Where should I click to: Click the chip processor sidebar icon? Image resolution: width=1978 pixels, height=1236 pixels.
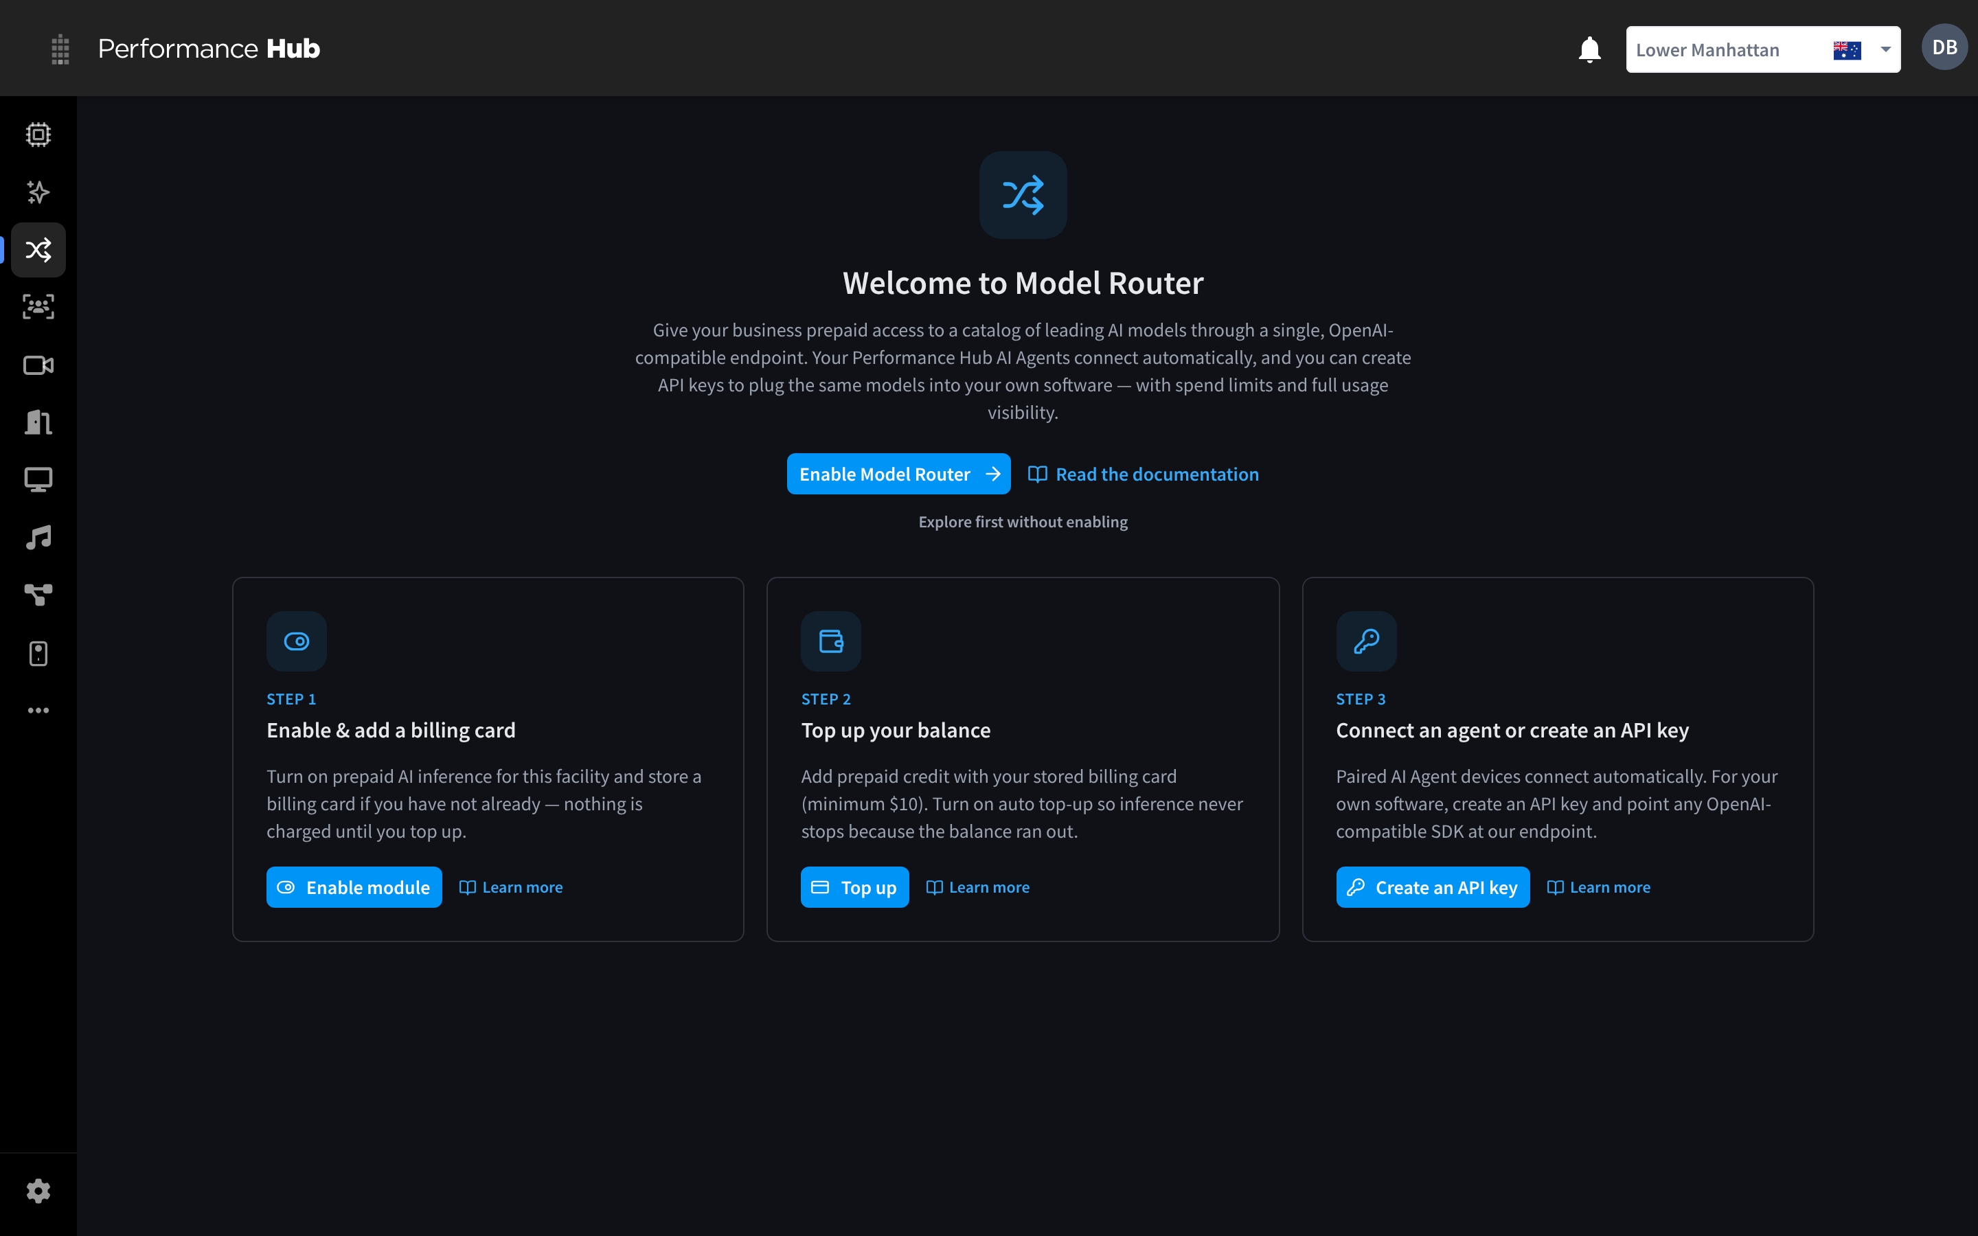click(38, 135)
